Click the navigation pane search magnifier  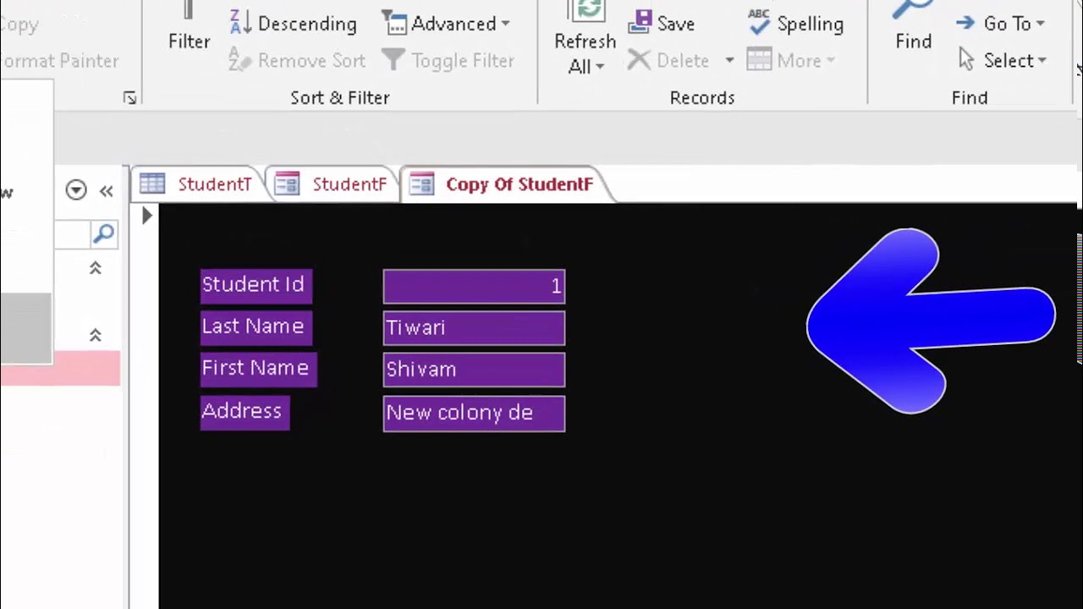(x=103, y=233)
